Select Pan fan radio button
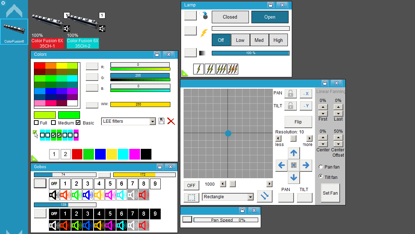This screenshot has width=415, height=234. click(321, 167)
